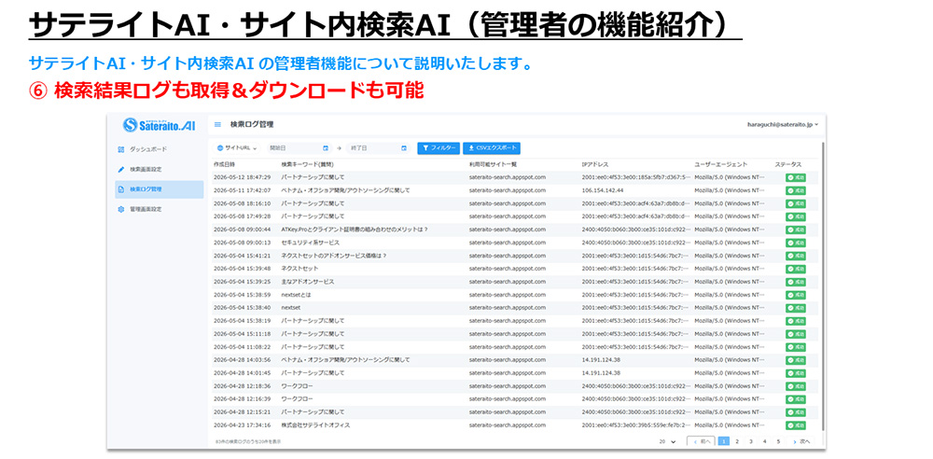
Task: Click the timestamp 2026-05-08 18:16:10
Action: pyautogui.click(x=243, y=203)
